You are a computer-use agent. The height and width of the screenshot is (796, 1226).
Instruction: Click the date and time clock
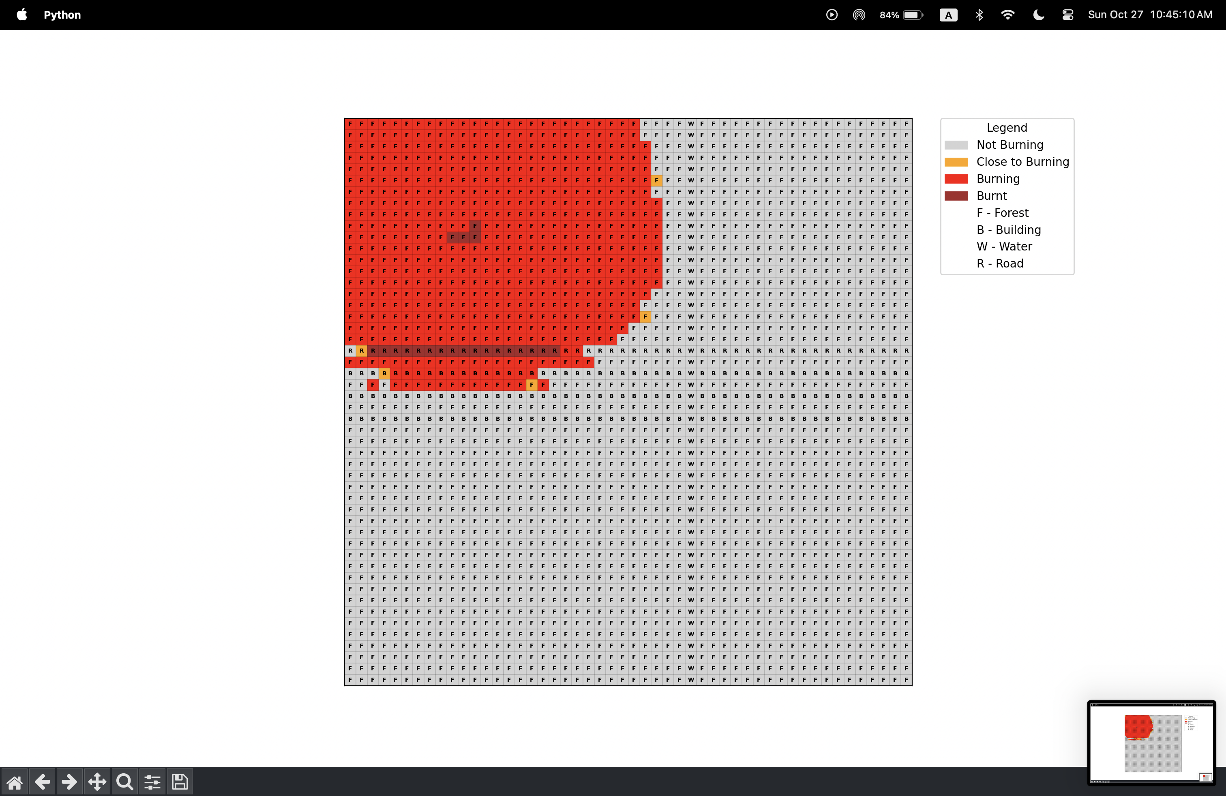1150,15
